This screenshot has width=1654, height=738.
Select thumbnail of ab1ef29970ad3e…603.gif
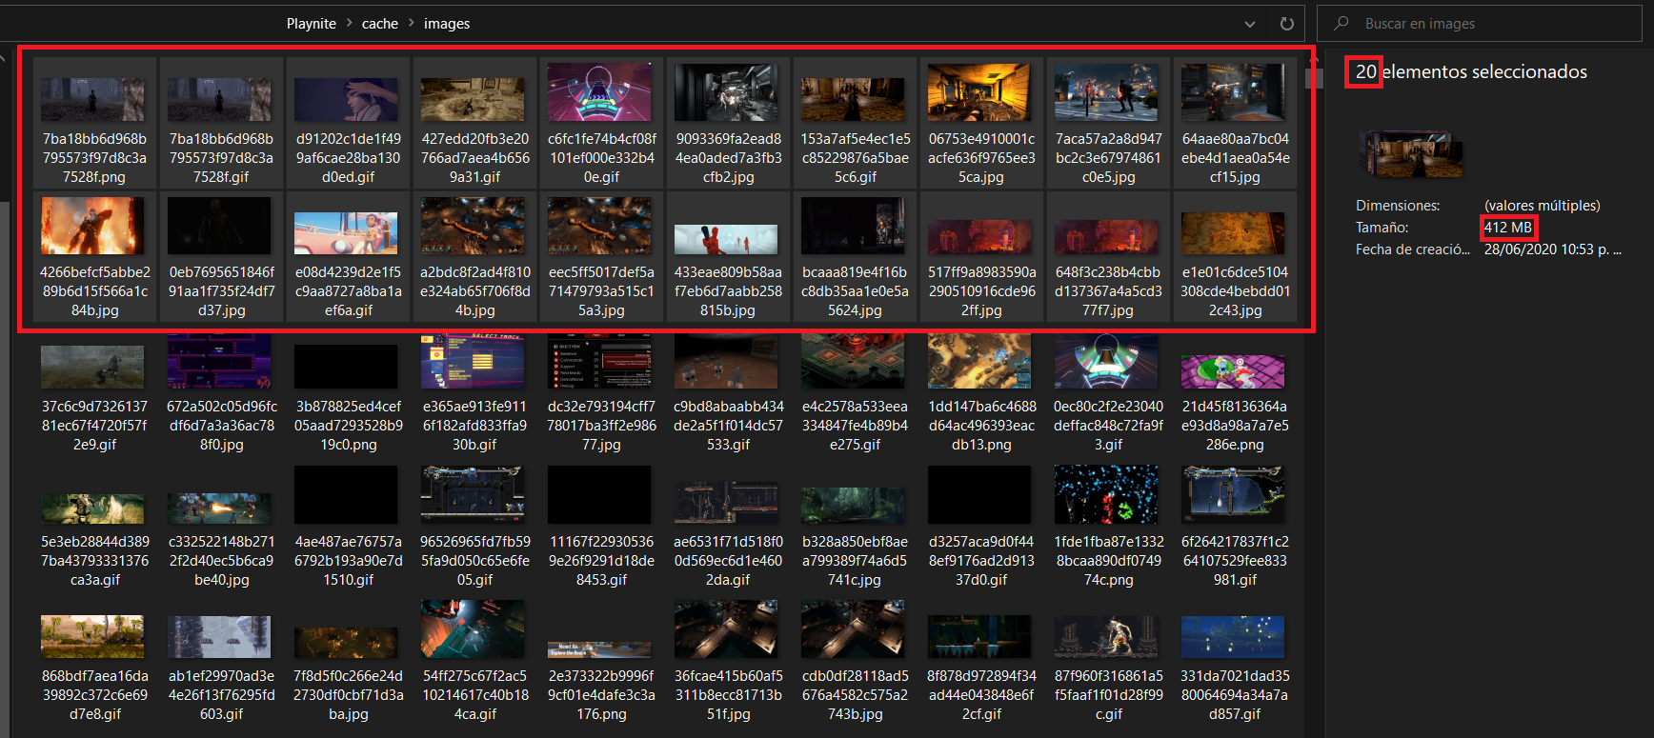coord(219,637)
